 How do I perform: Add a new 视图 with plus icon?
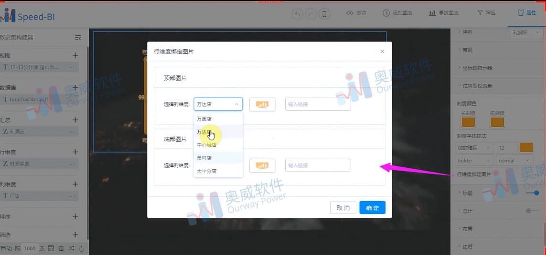click(x=75, y=56)
